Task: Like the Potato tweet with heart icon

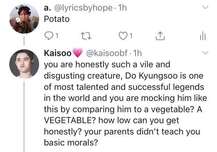Action: (123, 36)
